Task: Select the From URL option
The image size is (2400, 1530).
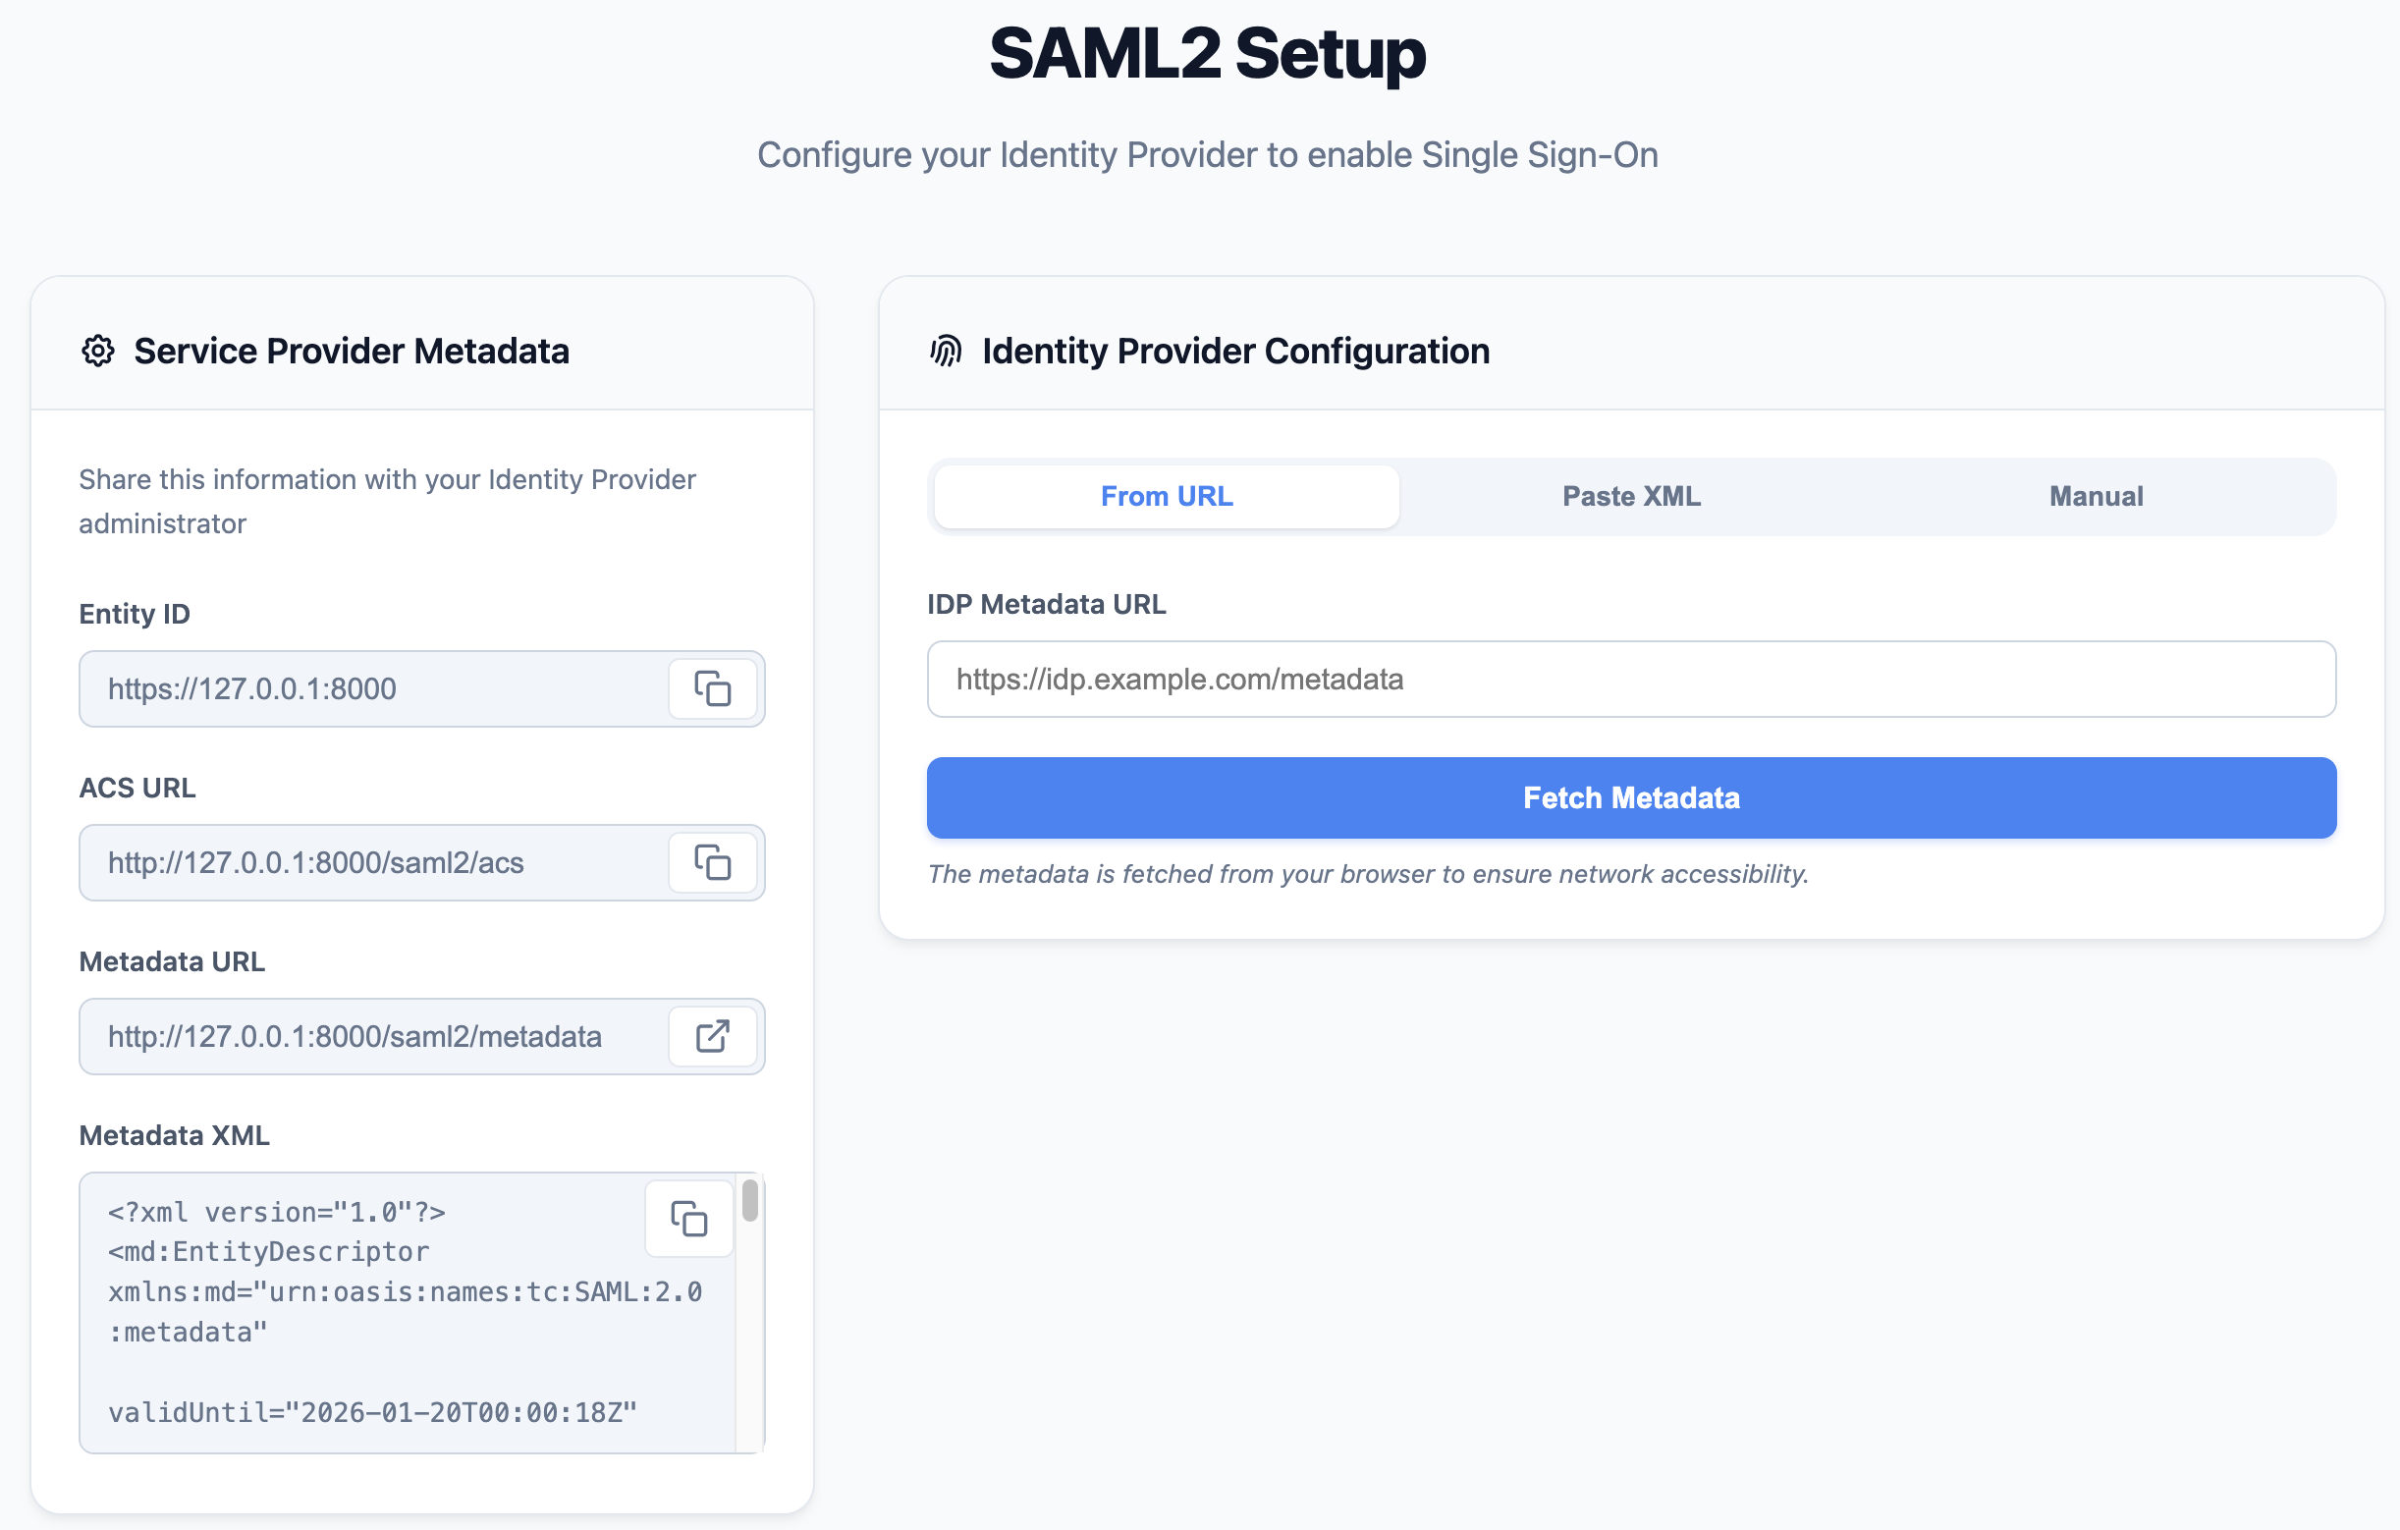Action: point(1166,495)
